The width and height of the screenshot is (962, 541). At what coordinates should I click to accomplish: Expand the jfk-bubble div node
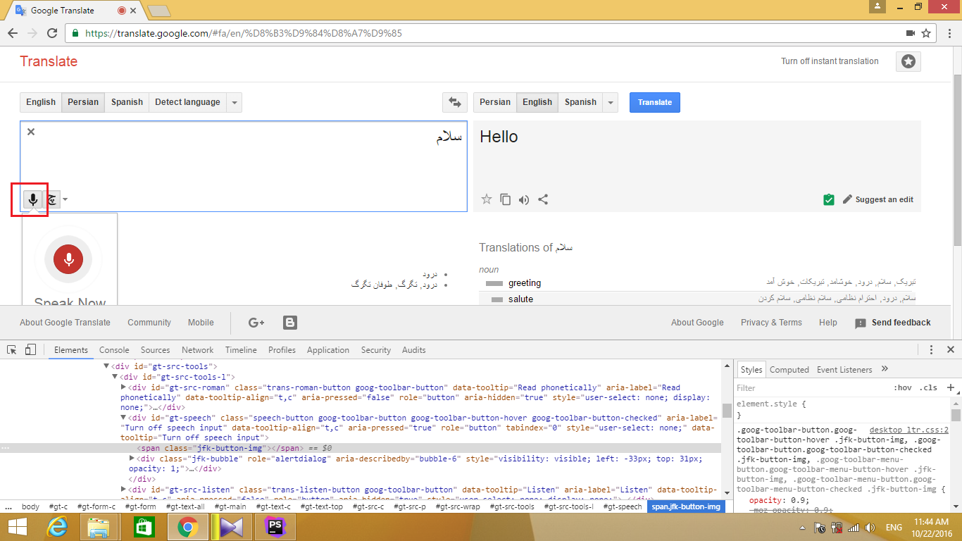click(x=132, y=459)
